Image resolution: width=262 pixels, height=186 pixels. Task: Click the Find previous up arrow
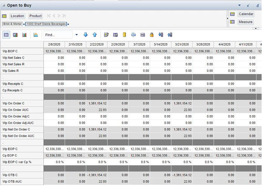(95, 35)
